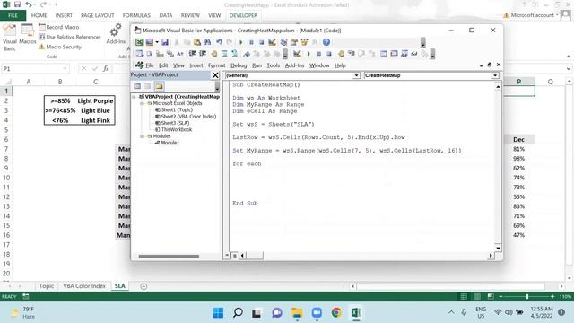Click View Code in Project Explorer
Screen dimensions: 574x323
tap(137, 86)
